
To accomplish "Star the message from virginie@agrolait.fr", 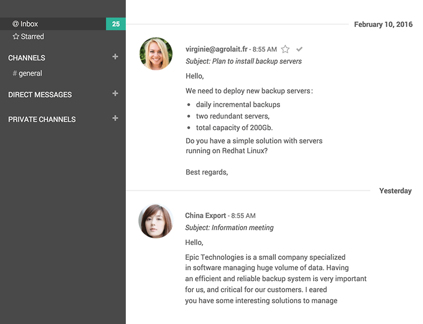I will click(285, 49).
